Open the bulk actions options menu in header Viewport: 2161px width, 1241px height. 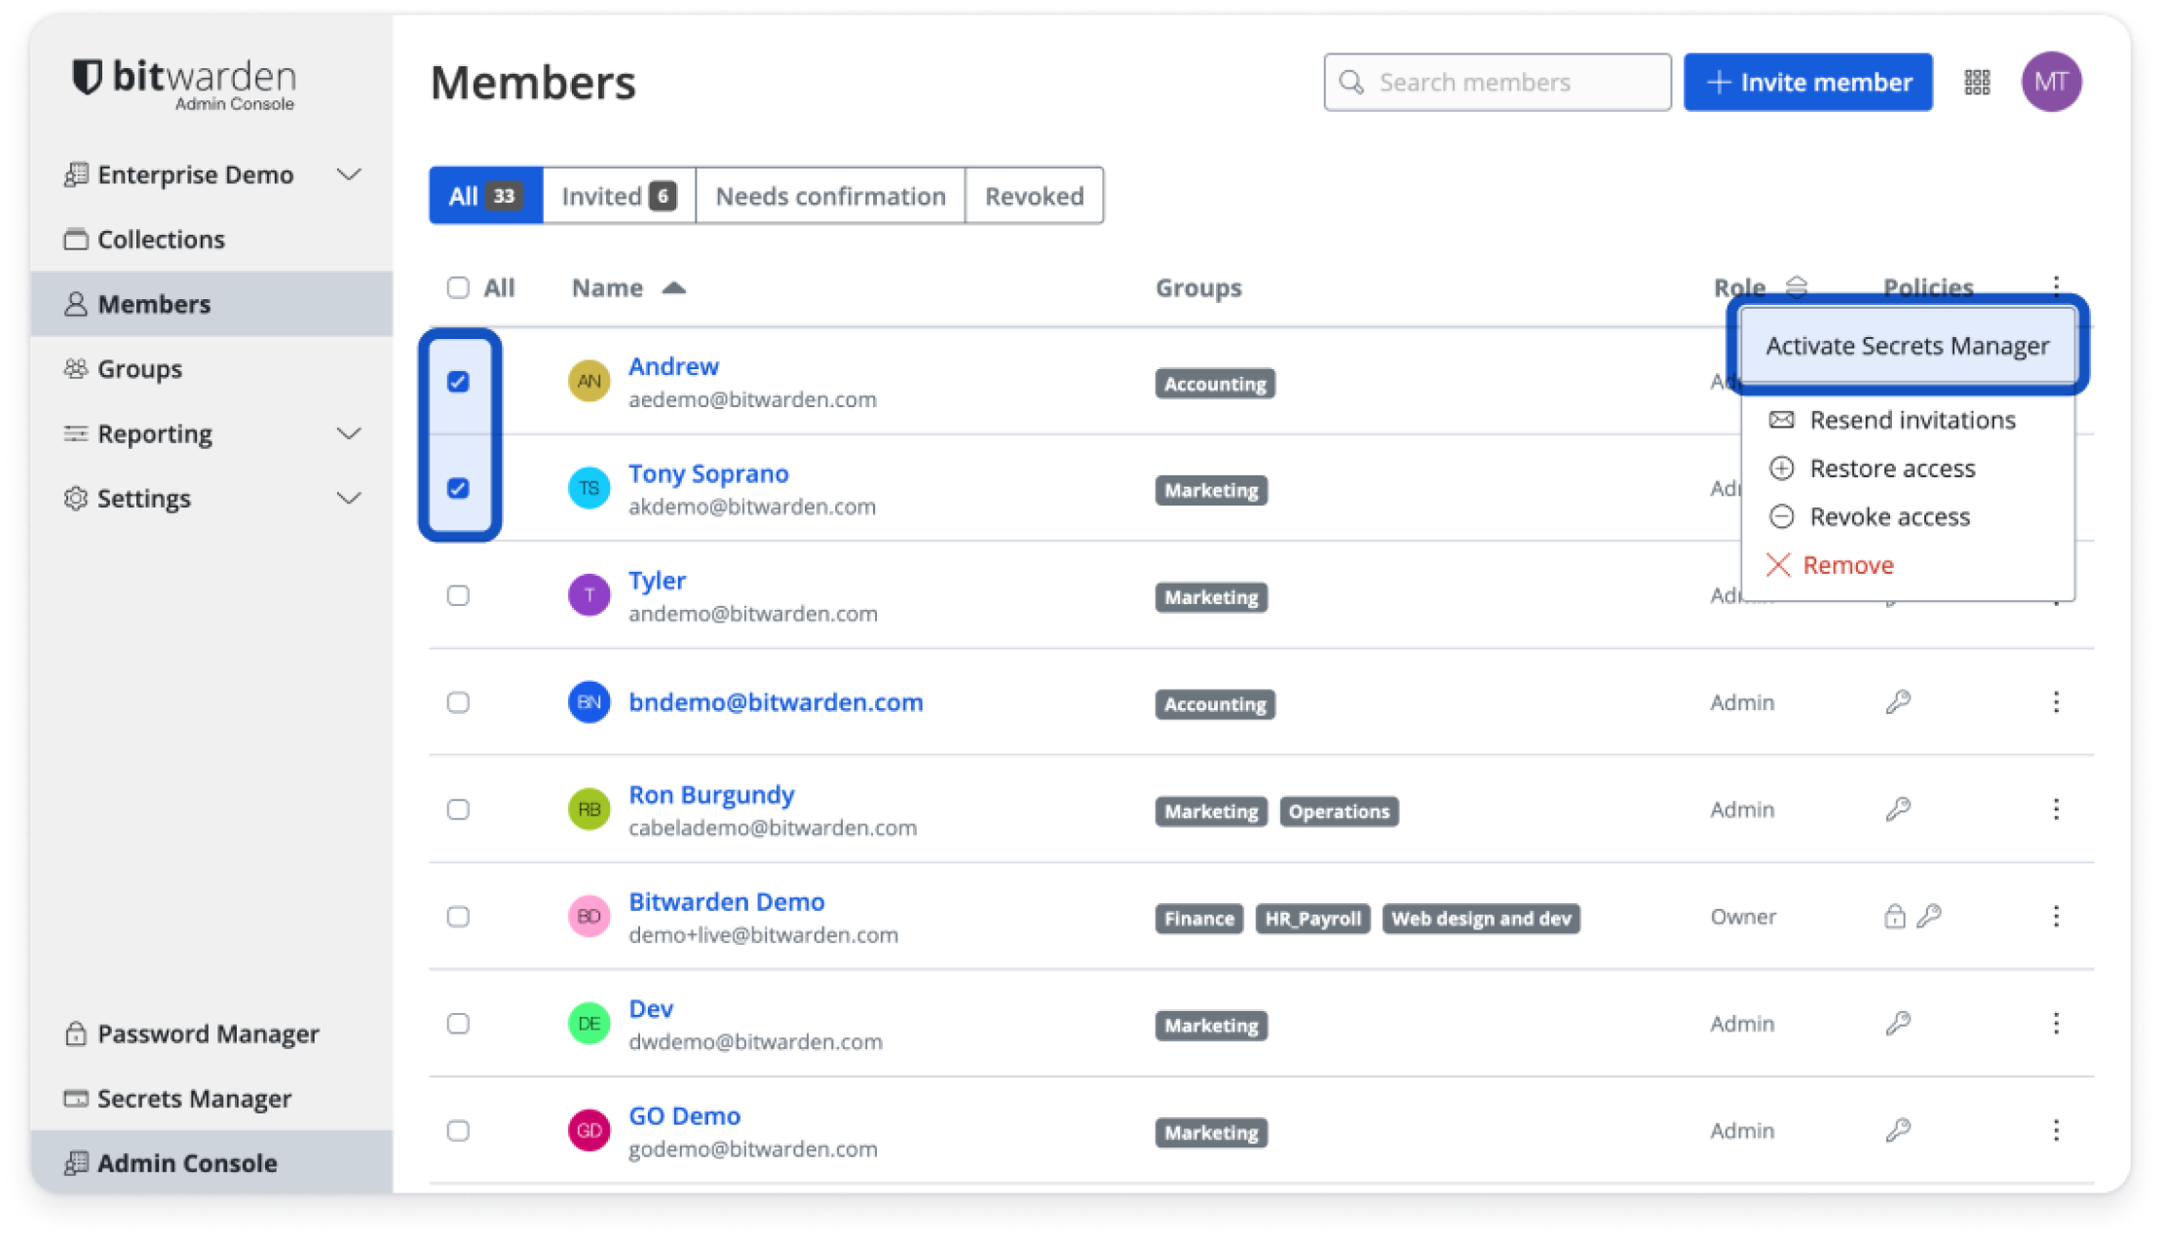(2056, 284)
